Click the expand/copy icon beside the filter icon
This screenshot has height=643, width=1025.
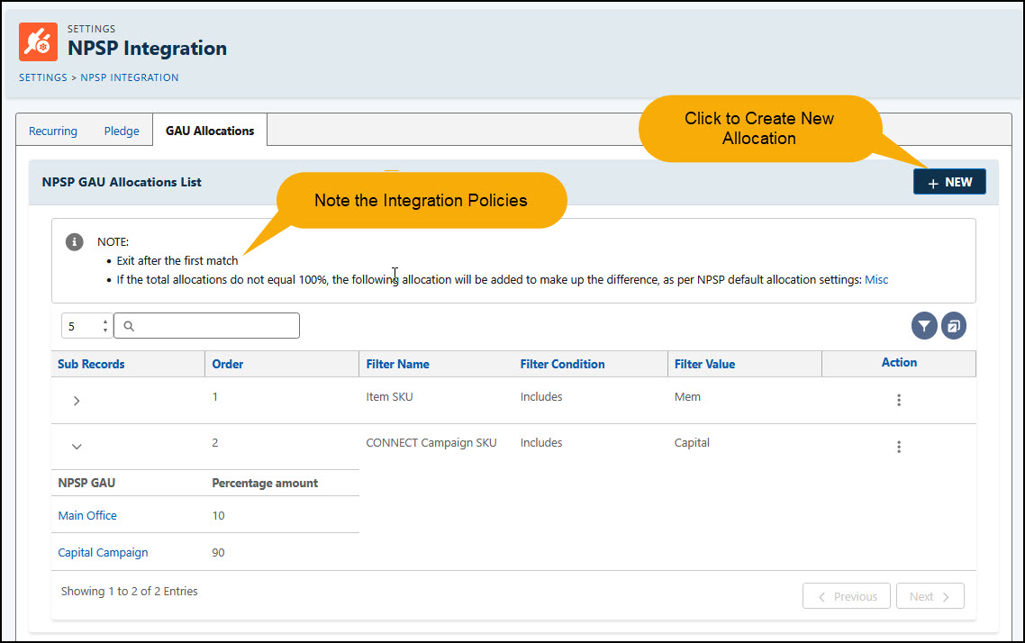click(954, 325)
